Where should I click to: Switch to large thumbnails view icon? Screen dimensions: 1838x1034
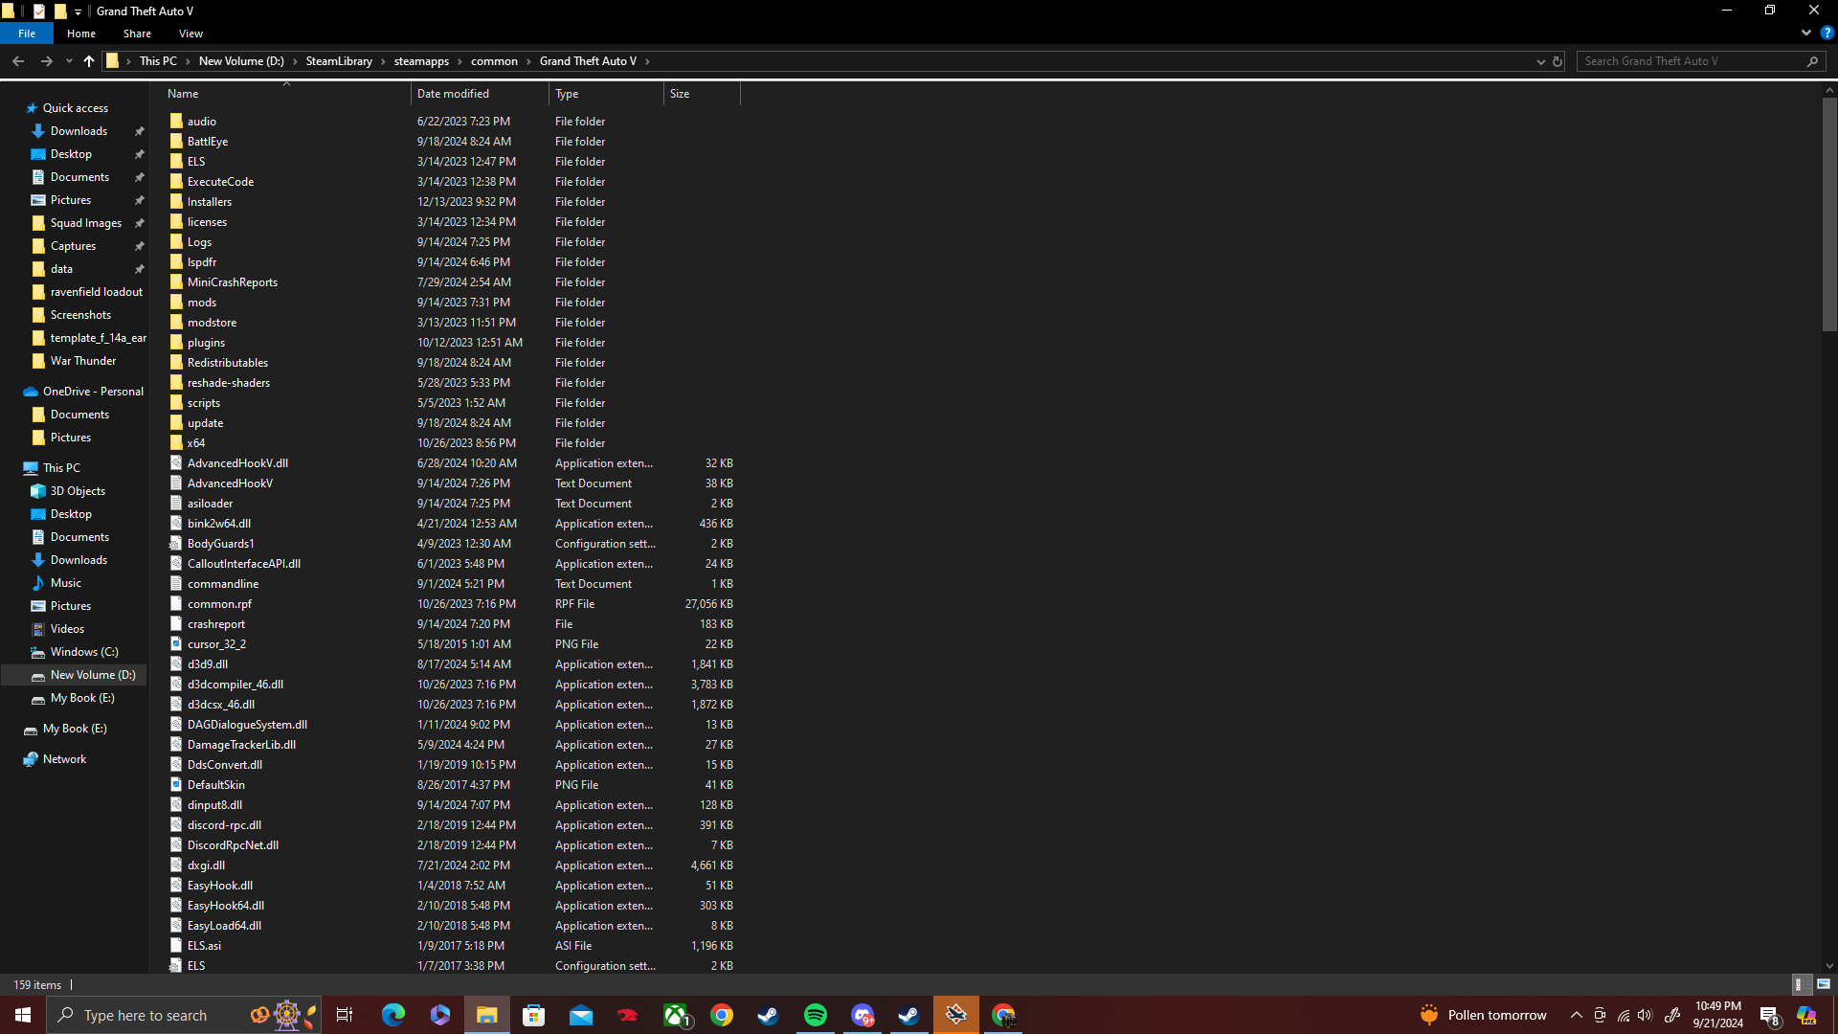[1823, 984]
